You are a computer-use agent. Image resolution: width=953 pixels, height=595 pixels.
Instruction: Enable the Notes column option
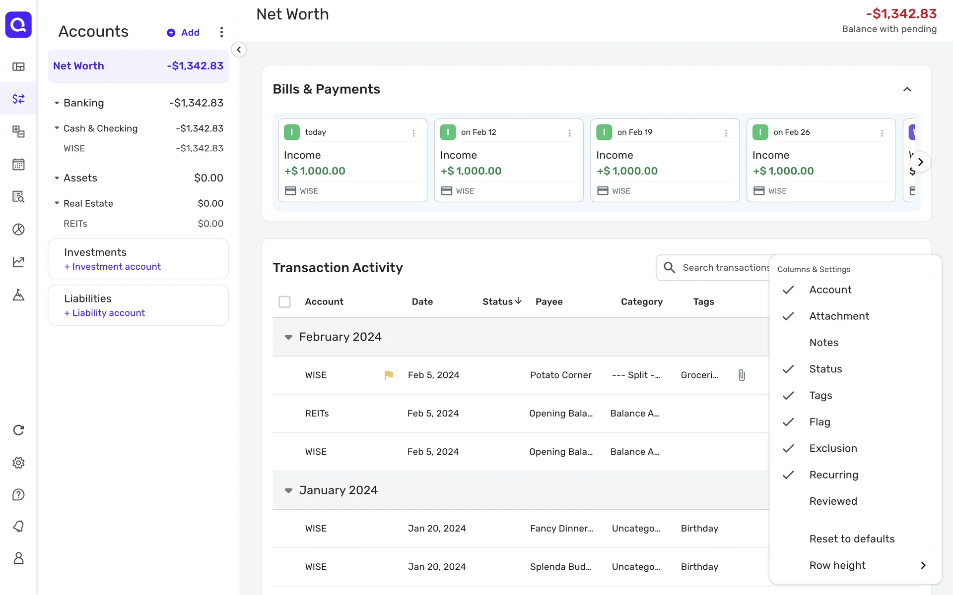click(x=823, y=343)
